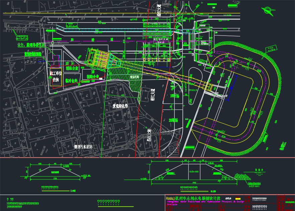Click the yellow swatch in the title block
295x211 pixels.
coord(238,198)
